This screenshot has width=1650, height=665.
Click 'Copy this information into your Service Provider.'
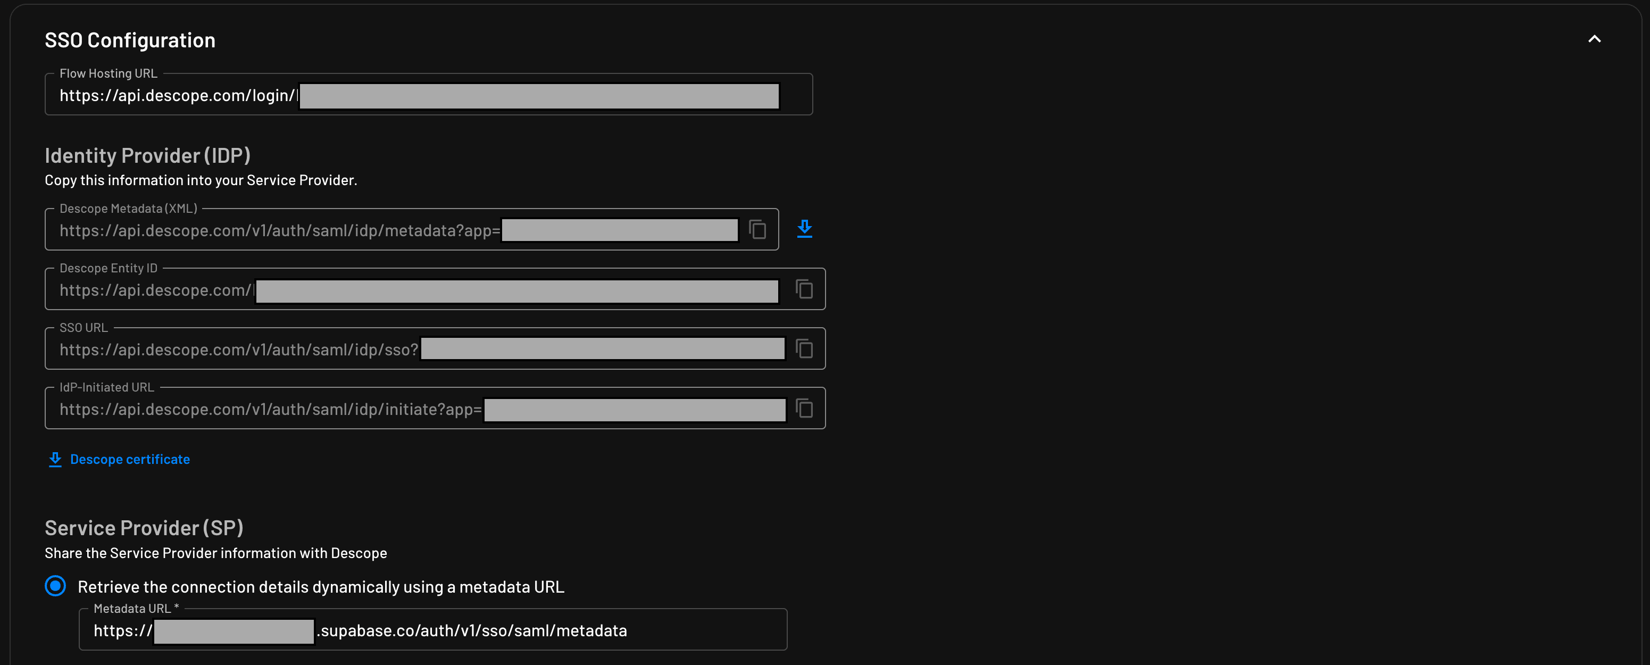pyautogui.click(x=201, y=180)
